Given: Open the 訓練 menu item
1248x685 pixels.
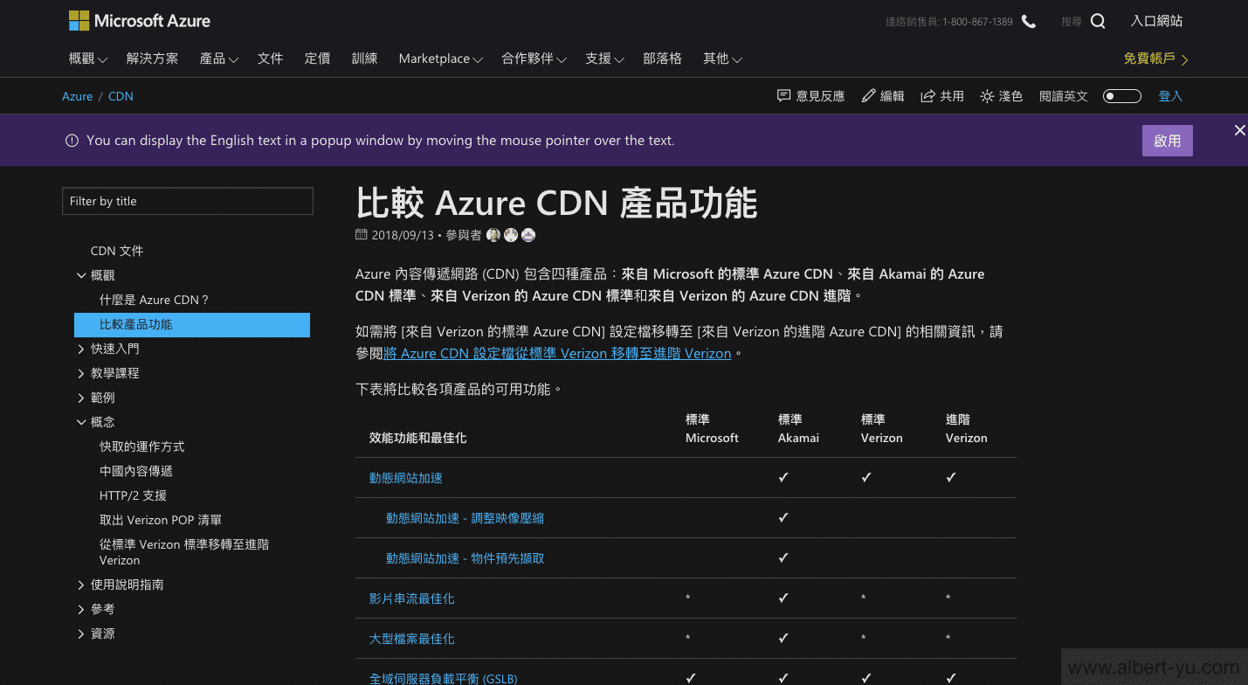Looking at the screenshot, I should 365,59.
